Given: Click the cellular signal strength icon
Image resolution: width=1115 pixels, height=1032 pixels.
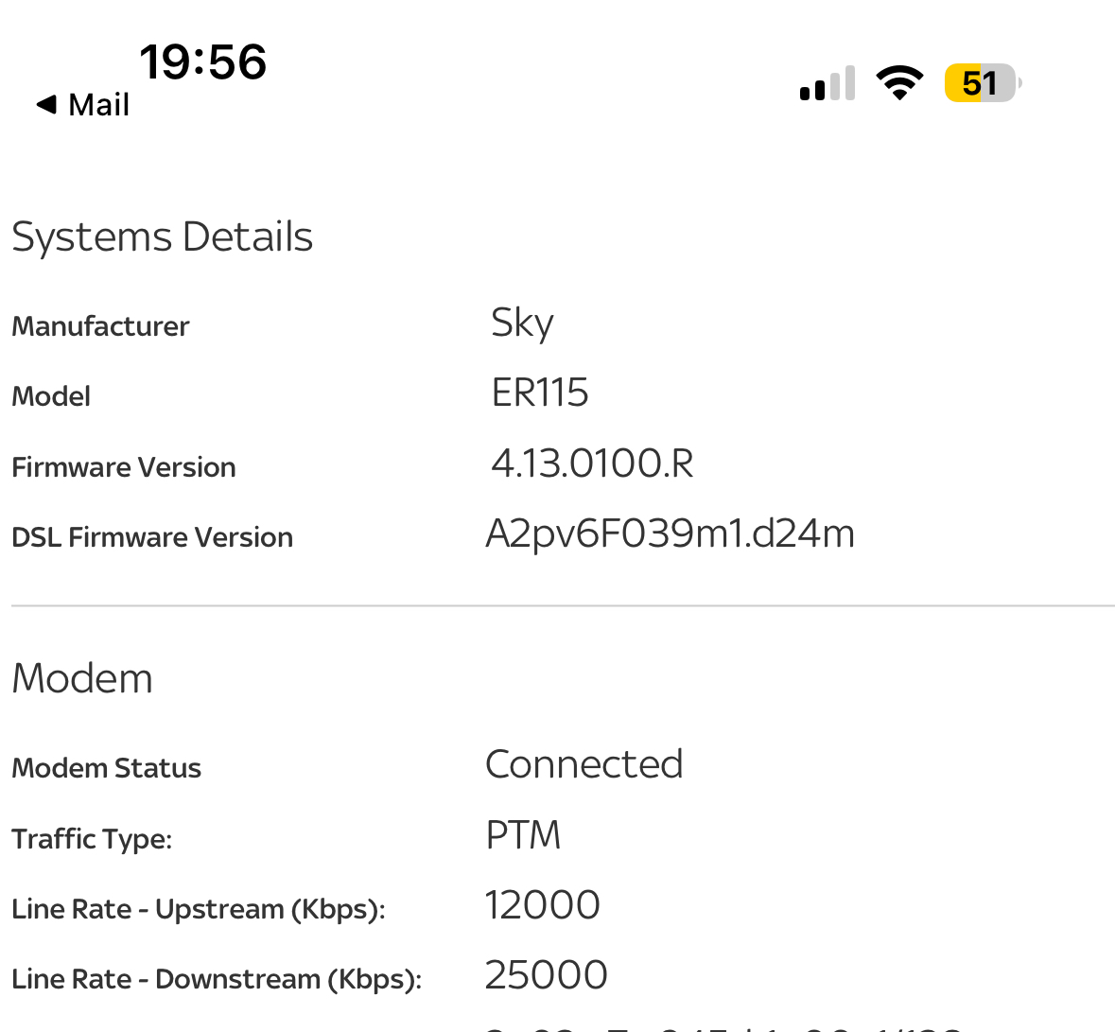Looking at the screenshot, I should (x=828, y=84).
